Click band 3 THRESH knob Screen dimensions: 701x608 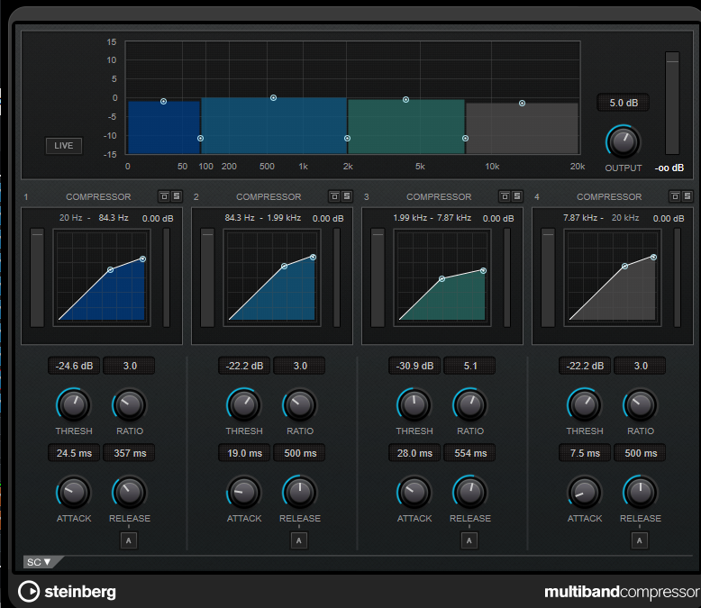point(414,405)
